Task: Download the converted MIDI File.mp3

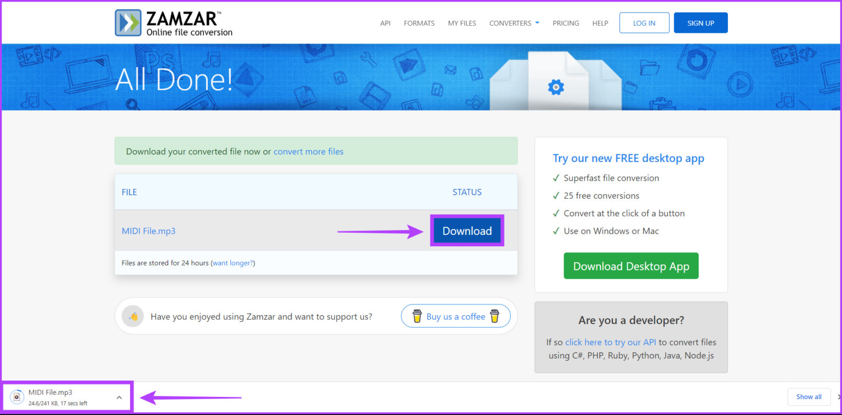Action: [x=467, y=231]
